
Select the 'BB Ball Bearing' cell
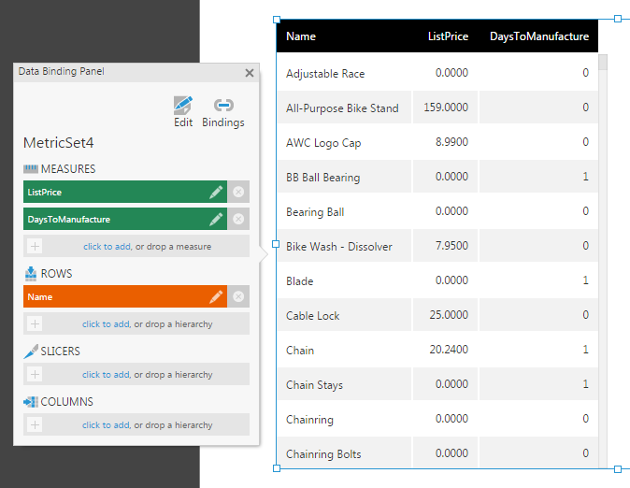pyautogui.click(x=344, y=177)
